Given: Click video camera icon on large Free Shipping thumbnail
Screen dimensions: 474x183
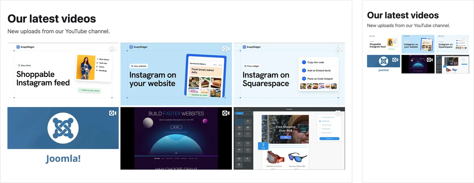Looking at the screenshot, I should (x=339, y=113).
